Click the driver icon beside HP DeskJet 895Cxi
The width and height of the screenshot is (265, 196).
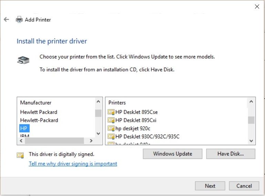(111, 120)
